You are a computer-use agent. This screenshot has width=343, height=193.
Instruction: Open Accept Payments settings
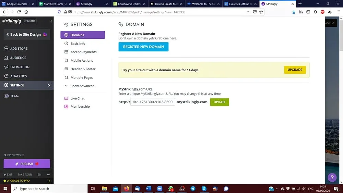tap(83, 52)
